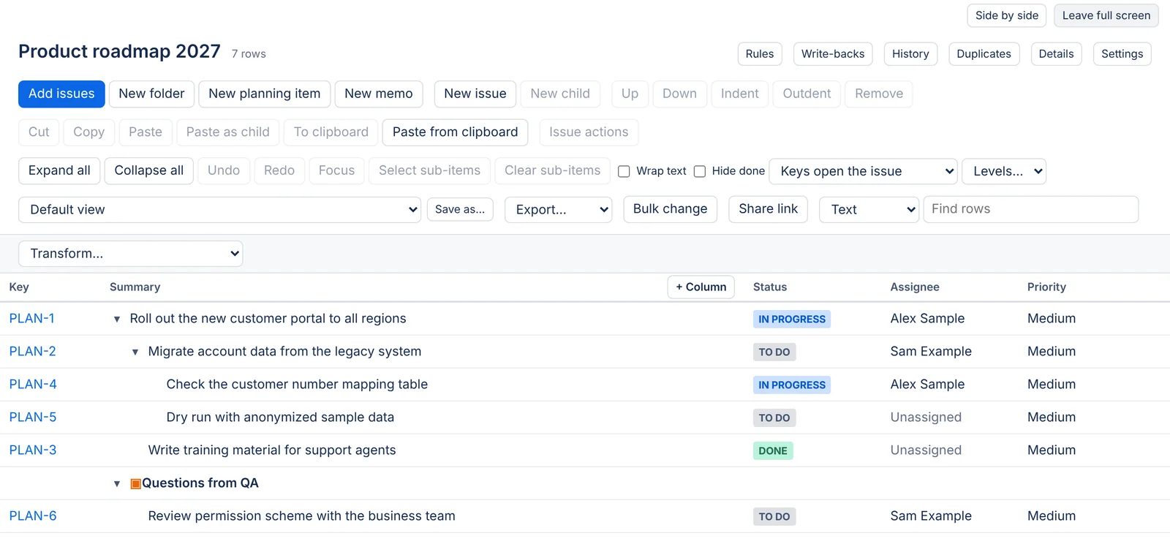Open the Keys open the issue dropdown
The width and height of the screenshot is (1170, 544).
pyautogui.click(x=864, y=171)
